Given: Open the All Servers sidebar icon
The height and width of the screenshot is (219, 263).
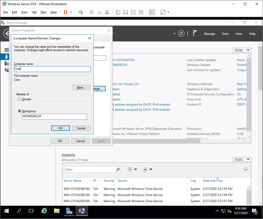Looking at the screenshot, I should click(x=7, y=63).
